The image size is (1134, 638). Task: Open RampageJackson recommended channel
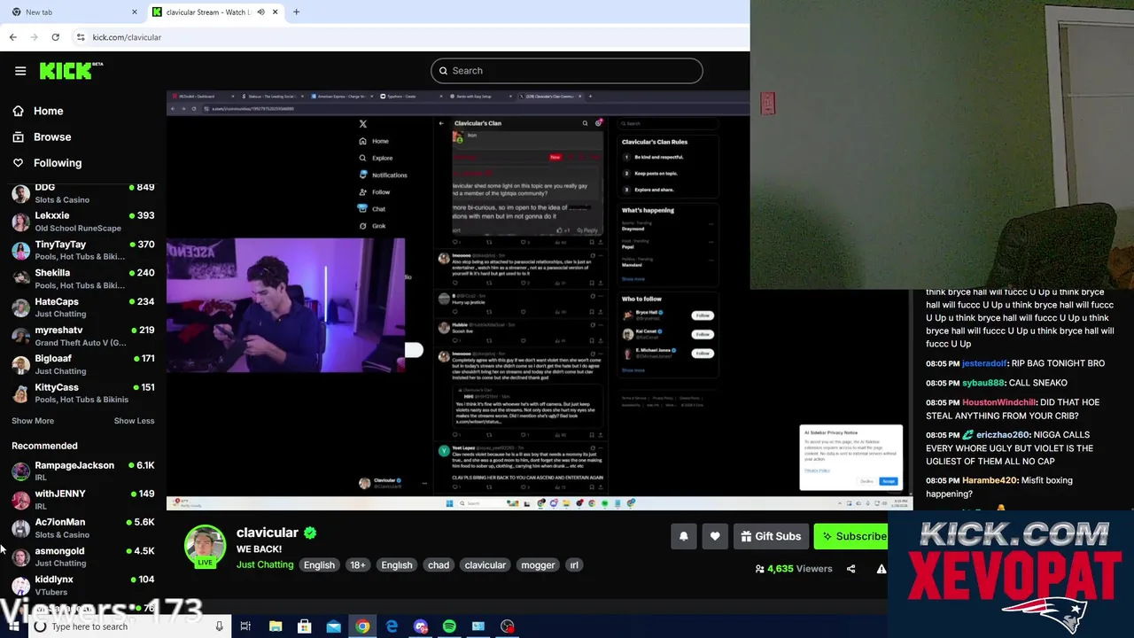pos(82,471)
